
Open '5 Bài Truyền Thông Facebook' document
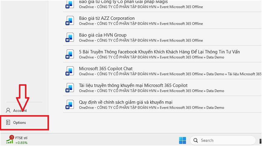pos(159,52)
